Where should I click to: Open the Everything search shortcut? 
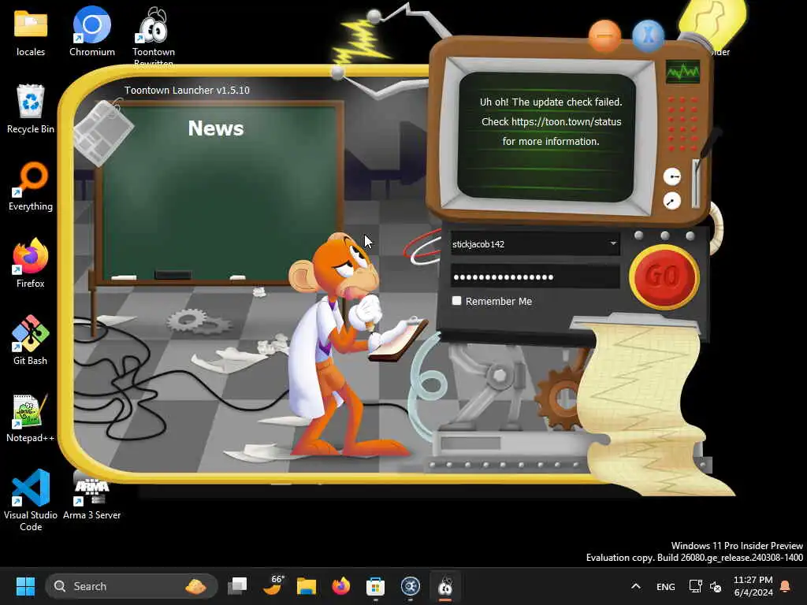(31, 186)
